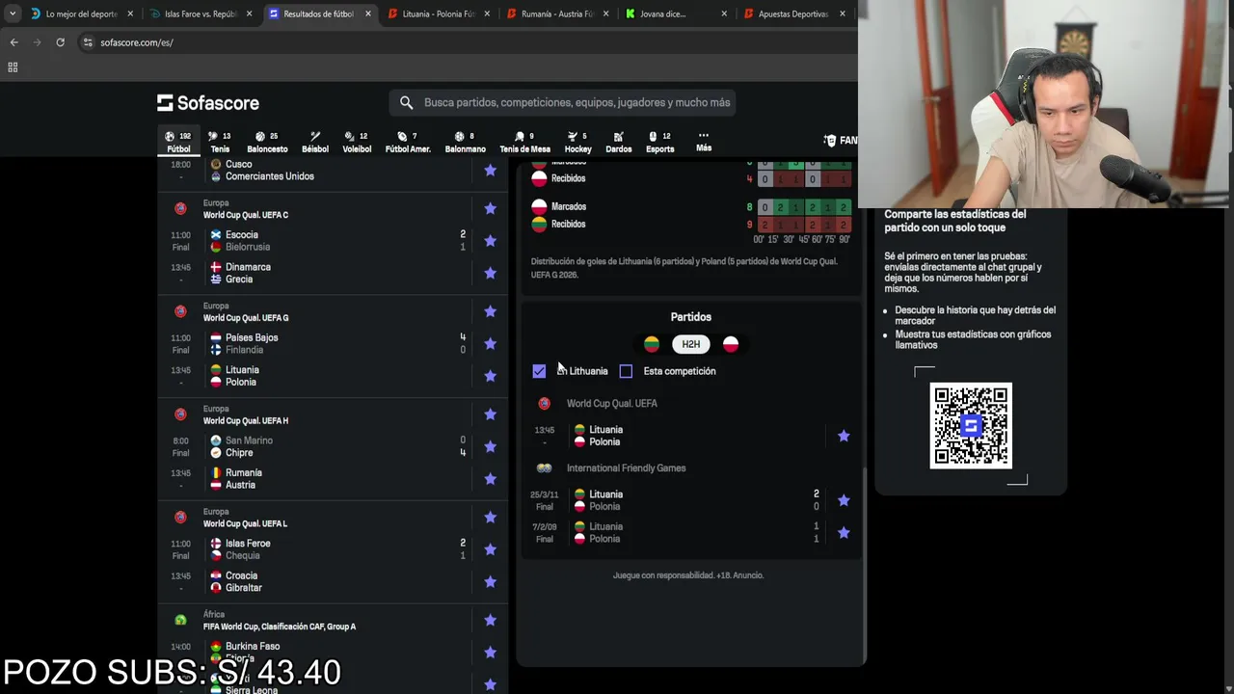
Task: Favorite the Escocia vs Bielorrusia match
Action: pos(490,241)
